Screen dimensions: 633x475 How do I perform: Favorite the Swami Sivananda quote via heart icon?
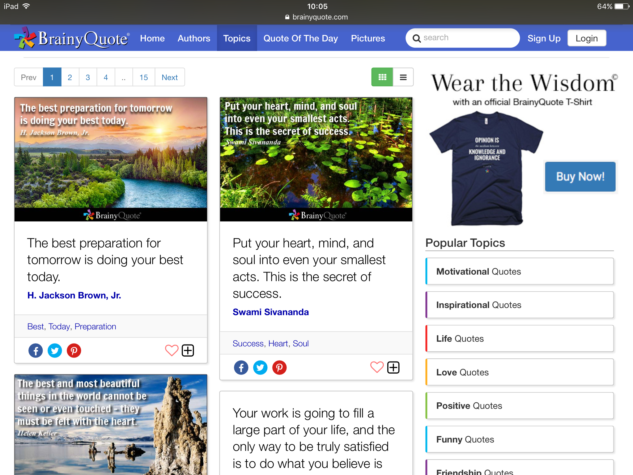coord(377,367)
